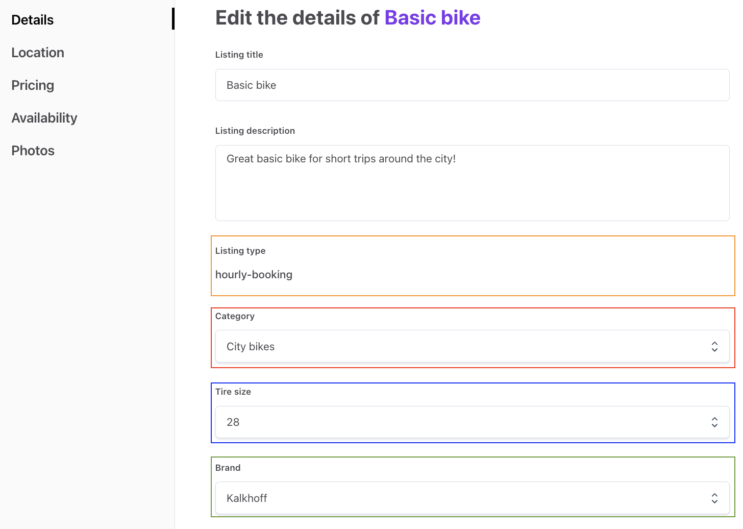Viewport: 743px width, 529px height.
Task: Select the Availability tab
Action: (44, 118)
